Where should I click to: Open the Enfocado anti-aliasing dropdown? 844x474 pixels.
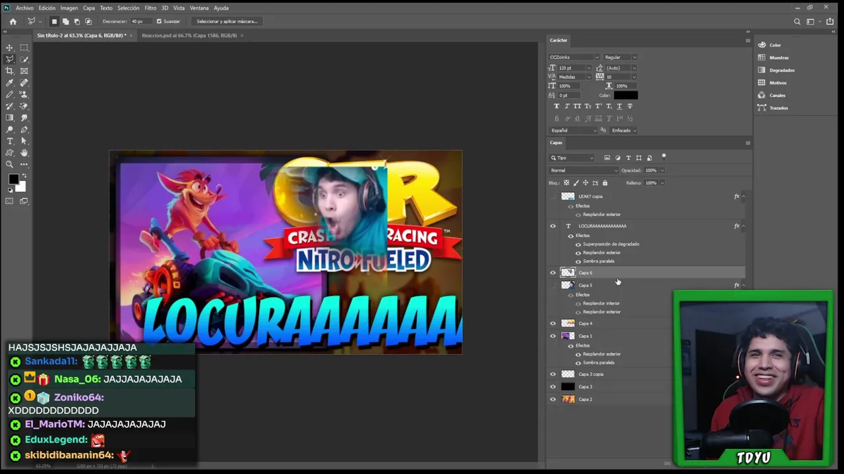tap(624, 130)
